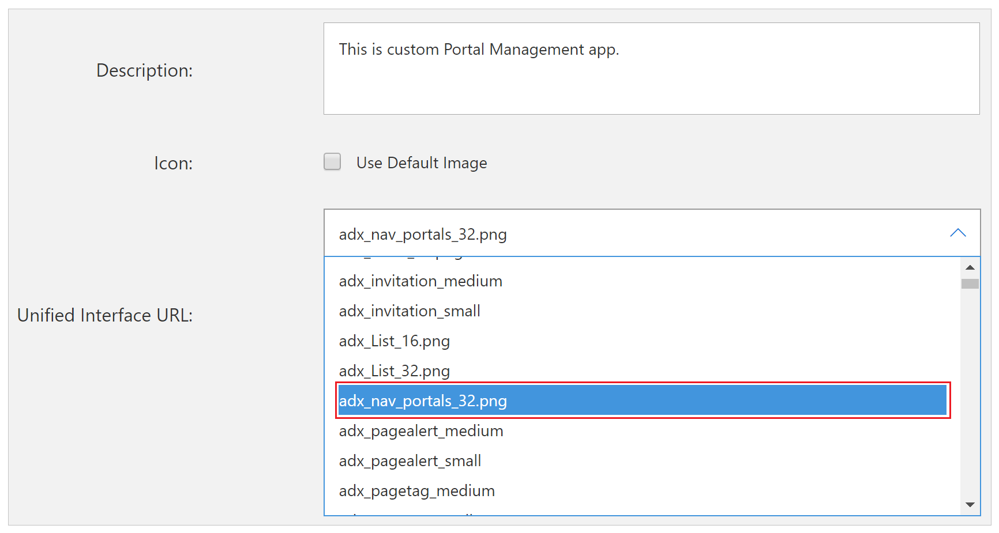Viewport: 999px width, 533px height.
Task: Select highlighted adx_nav_portals_32.png option
Action: pyautogui.click(x=642, y=400)
